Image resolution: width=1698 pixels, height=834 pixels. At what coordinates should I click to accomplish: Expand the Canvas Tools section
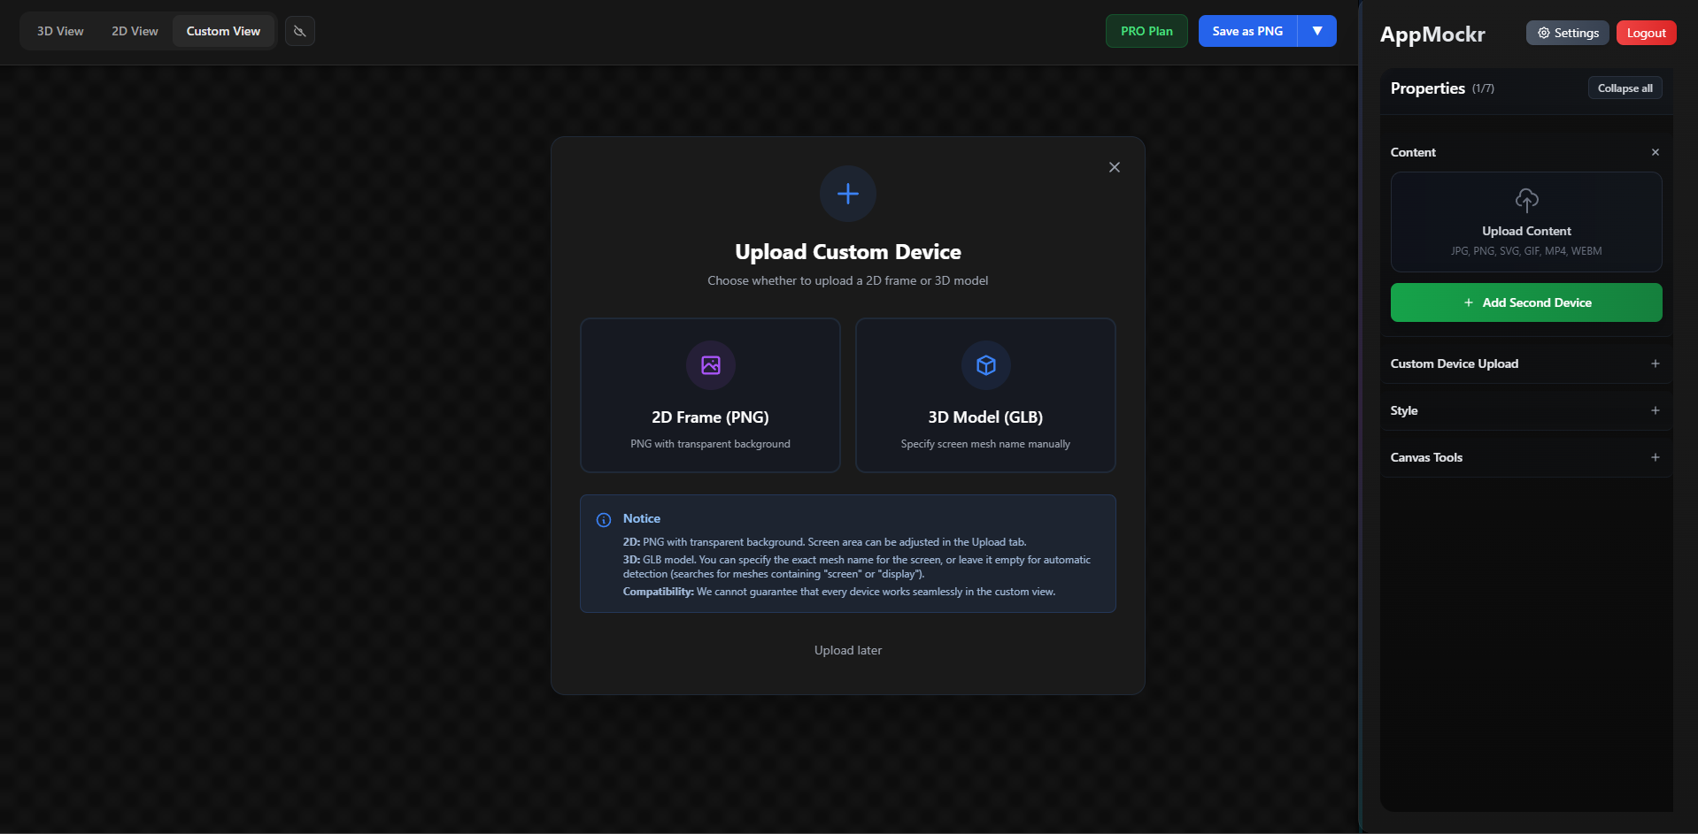tap(1655, 457)
